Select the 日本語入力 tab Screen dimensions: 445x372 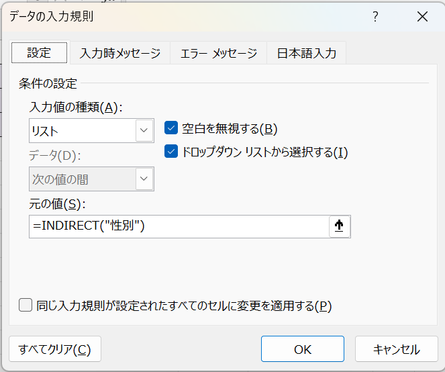[x=306, y=53]
